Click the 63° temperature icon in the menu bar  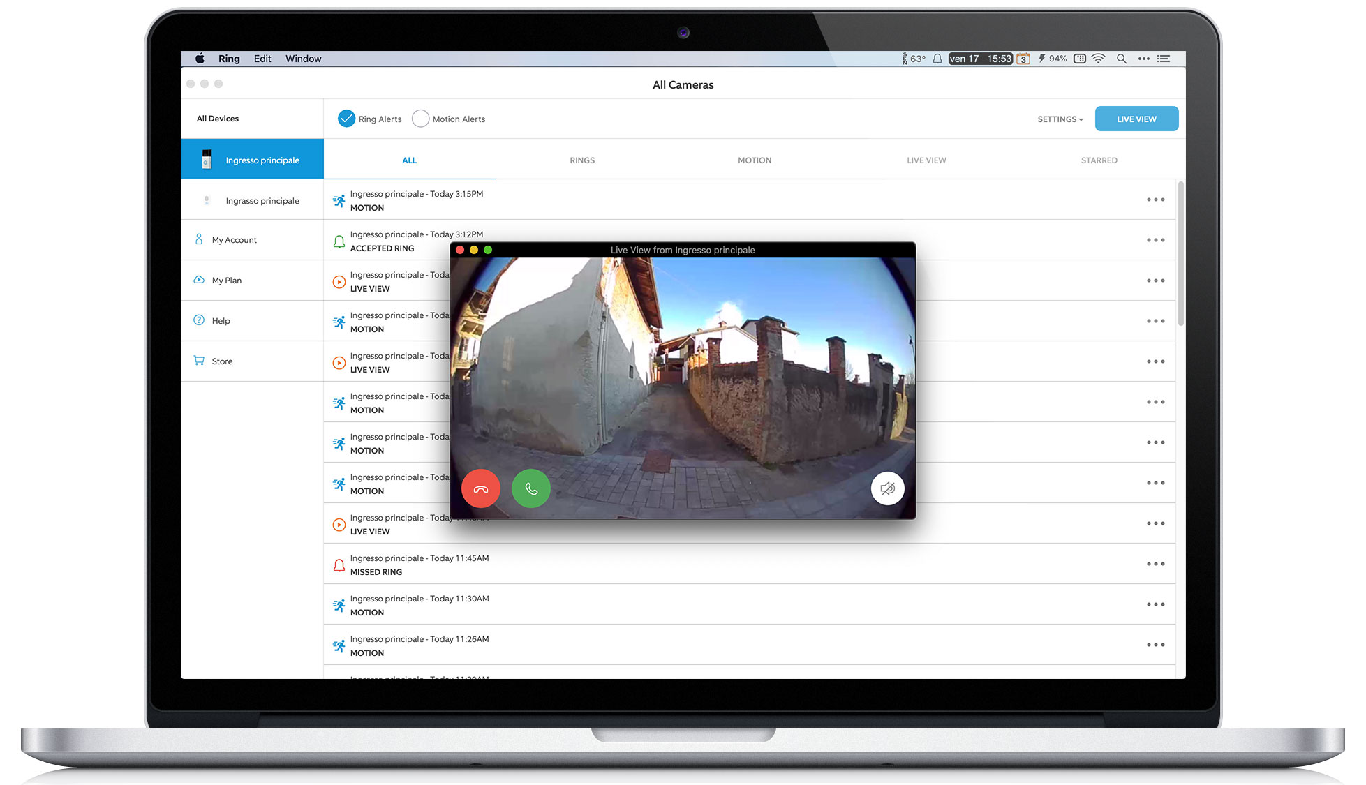pyautogui.click(x=914, y=59)
